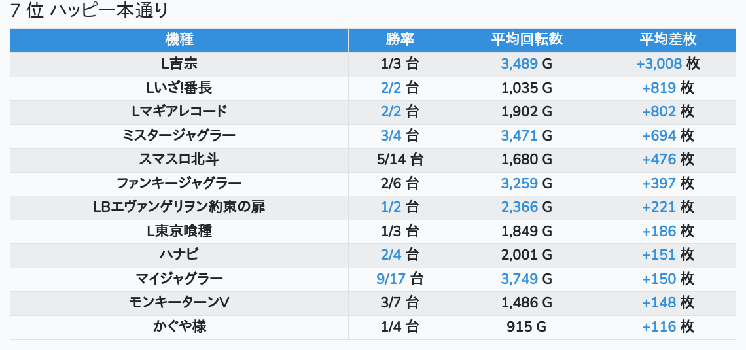
Task: Select the Lいざ!番長 machine name
Action: pos(179,88)
